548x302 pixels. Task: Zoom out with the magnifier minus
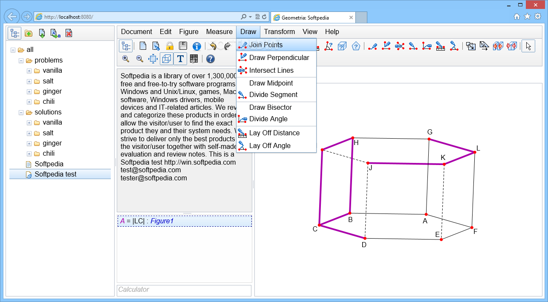click(x=139, y=59)
